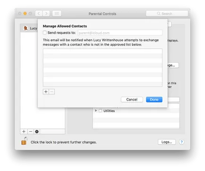
Task: Click the magnifier icon in the Search field
Action: pos(159,14)
